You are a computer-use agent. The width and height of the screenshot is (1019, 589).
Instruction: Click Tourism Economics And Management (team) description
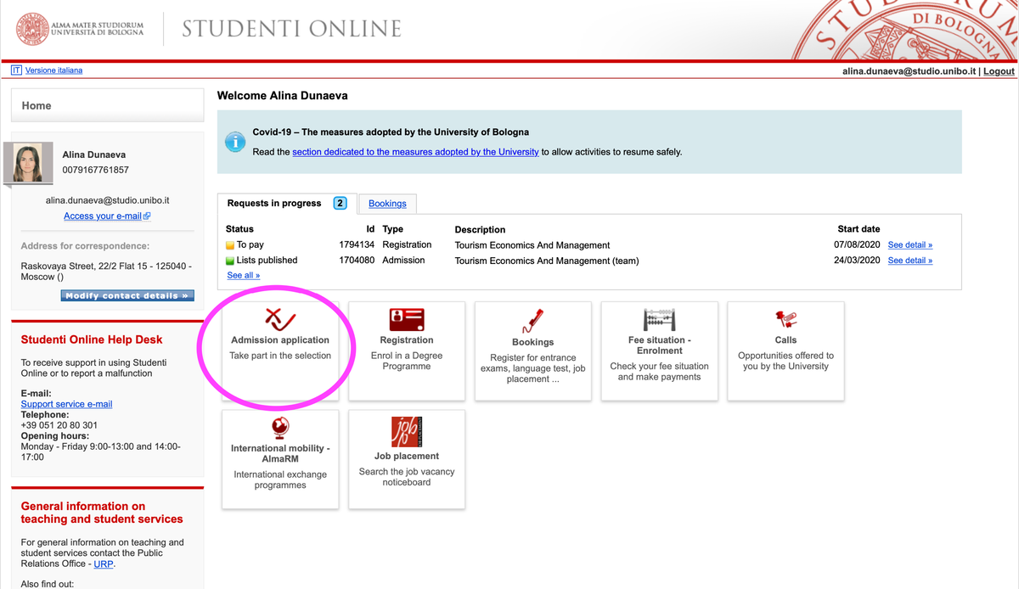[x=547, y=261]
